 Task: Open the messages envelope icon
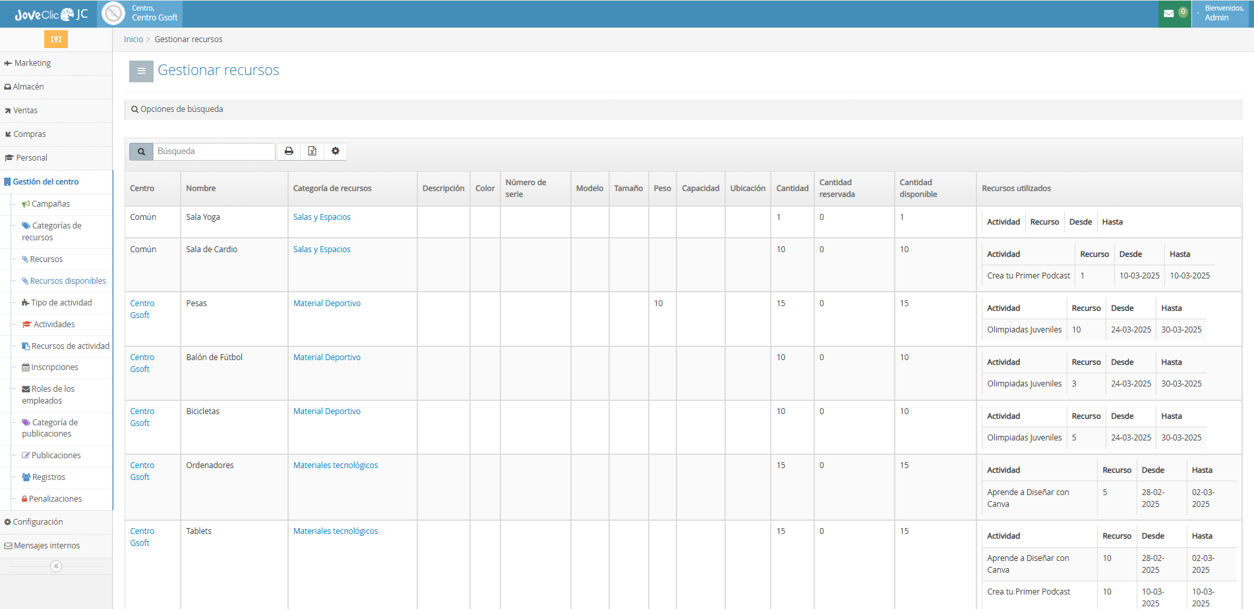(1169, 14)
